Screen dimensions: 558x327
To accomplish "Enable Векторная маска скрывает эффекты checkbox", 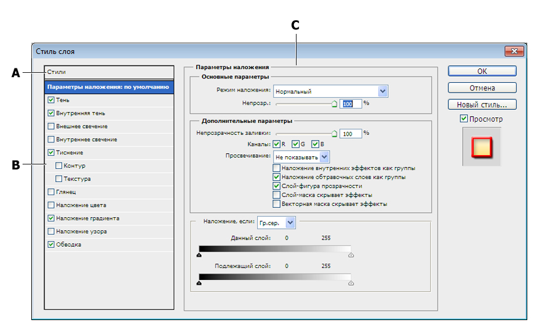I will tap(276, 204).
